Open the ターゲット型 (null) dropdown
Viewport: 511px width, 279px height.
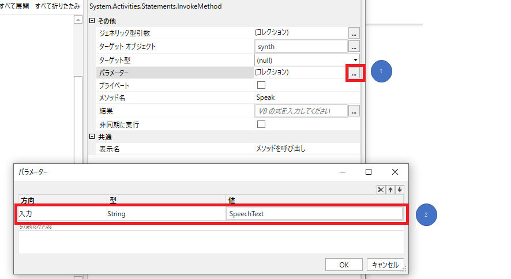[x=307, y=60]
